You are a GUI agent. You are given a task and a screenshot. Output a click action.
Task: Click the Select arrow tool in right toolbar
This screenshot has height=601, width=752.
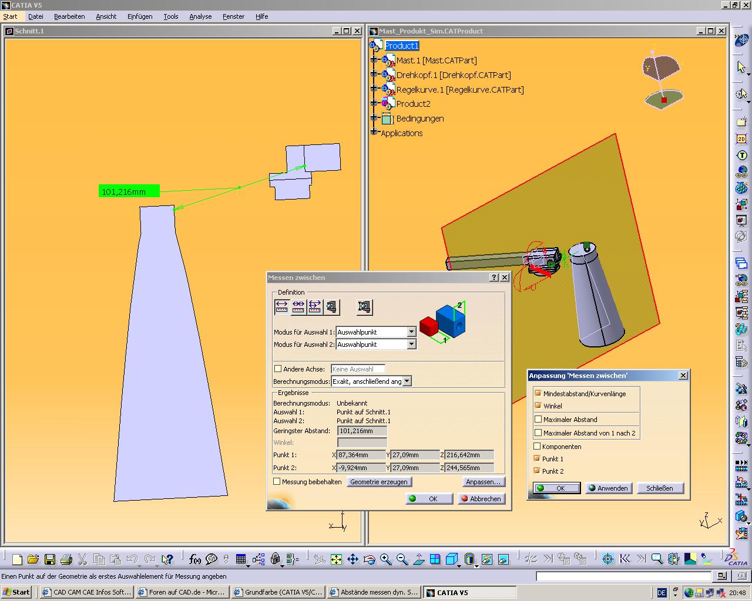point(741,67)
